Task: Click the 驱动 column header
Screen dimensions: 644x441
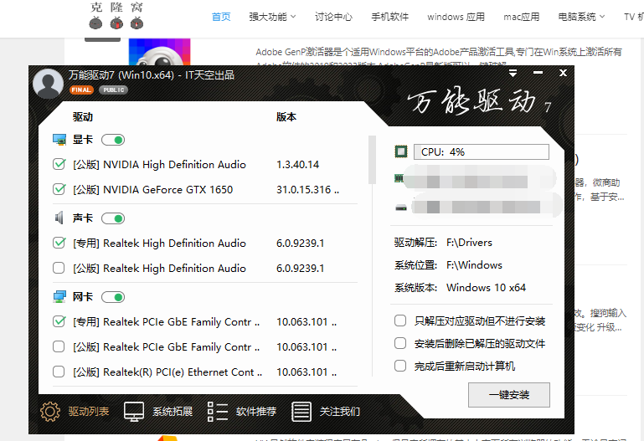Action: (83, 117)
